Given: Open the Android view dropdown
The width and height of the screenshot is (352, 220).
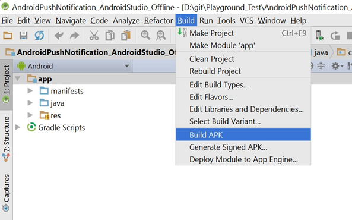Looking at the screenshot, I should 73,66.
